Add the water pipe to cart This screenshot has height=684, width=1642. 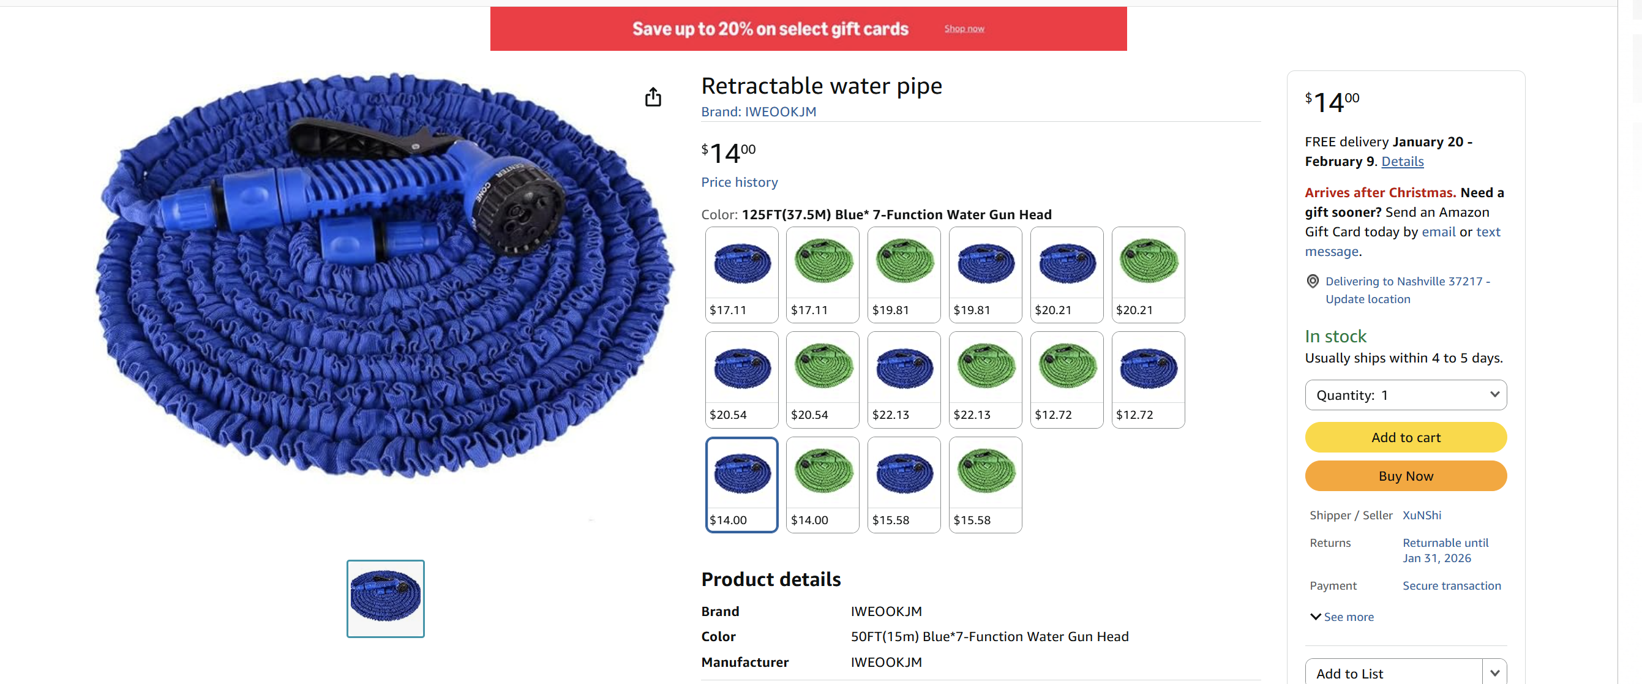click(x=1406, y=437)
